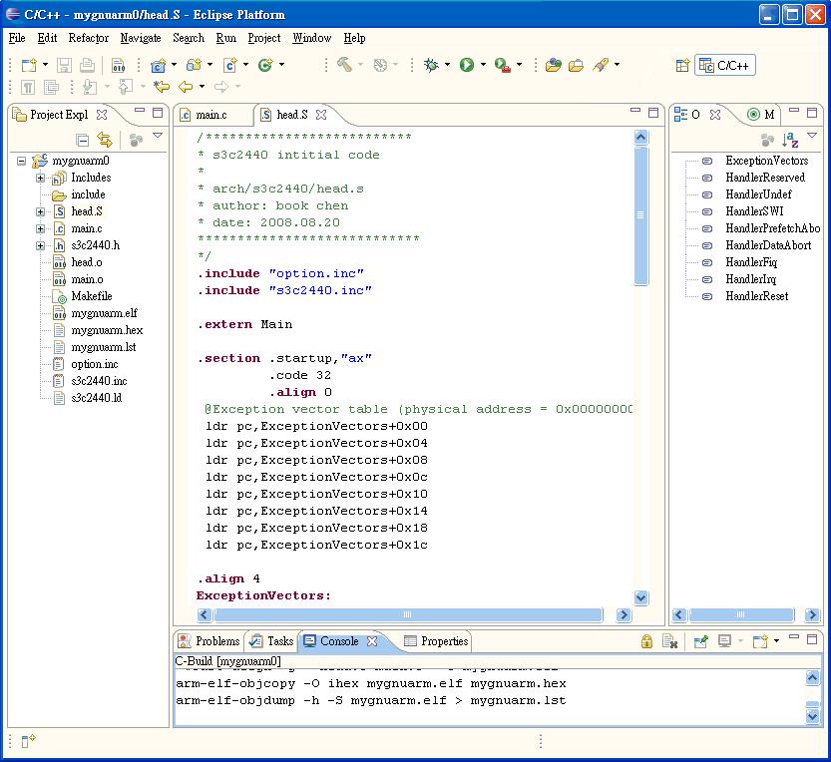Open Makefile in Project Explorer
The image size is (831, 762).
pyautogui.click(x=91, y=296)
